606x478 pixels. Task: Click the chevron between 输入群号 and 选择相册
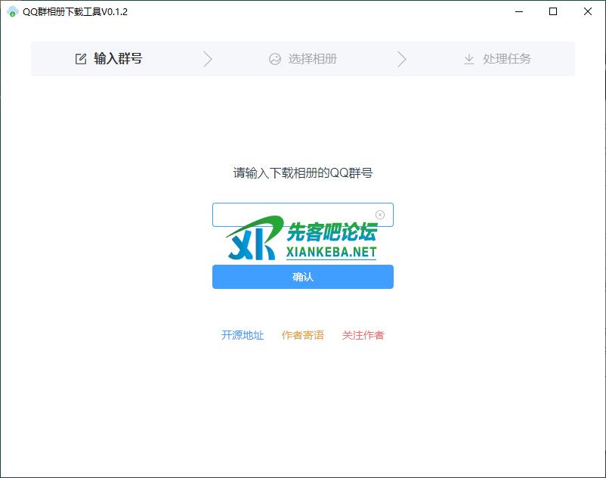[208, 59]
